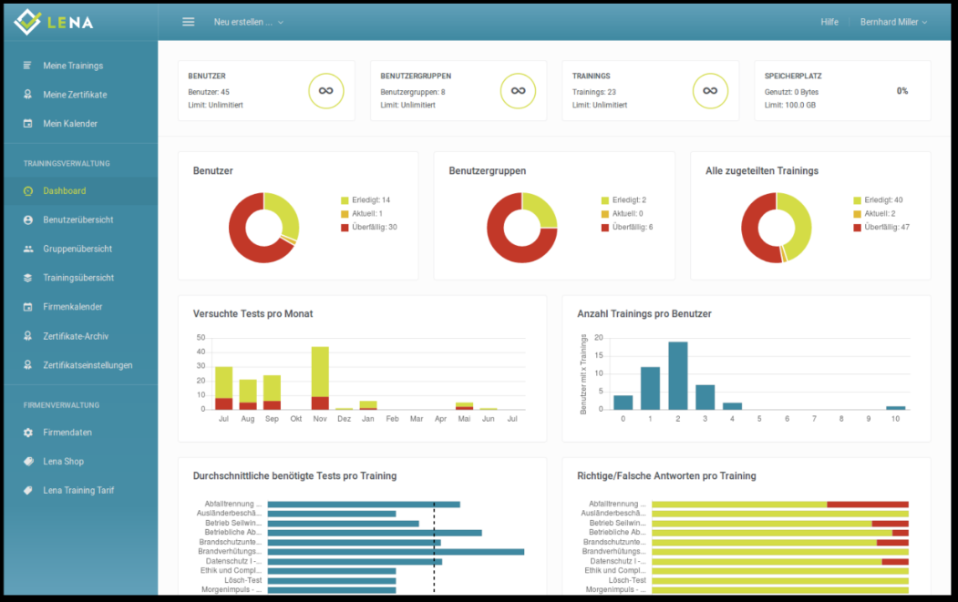
Task: Open the Zertifikate-Archiv icon
Action: [x=26, y=335]
